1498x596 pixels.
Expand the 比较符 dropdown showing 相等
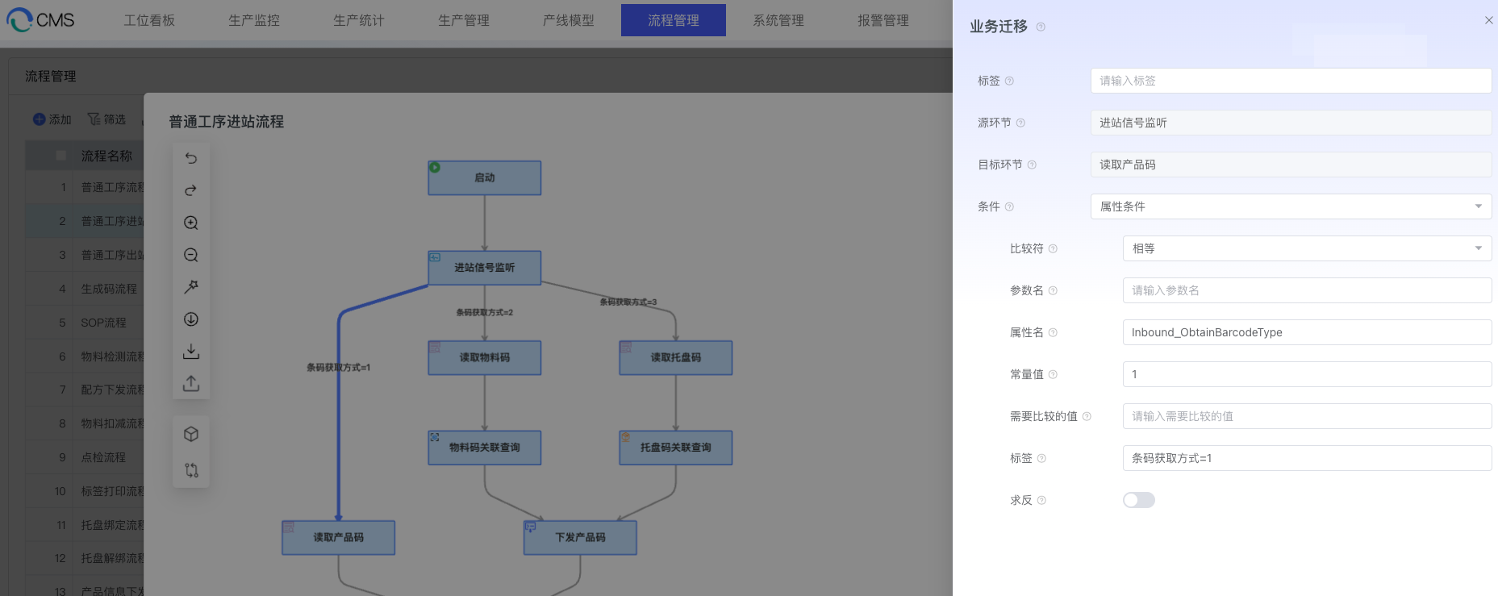(x=1306, y=248)
